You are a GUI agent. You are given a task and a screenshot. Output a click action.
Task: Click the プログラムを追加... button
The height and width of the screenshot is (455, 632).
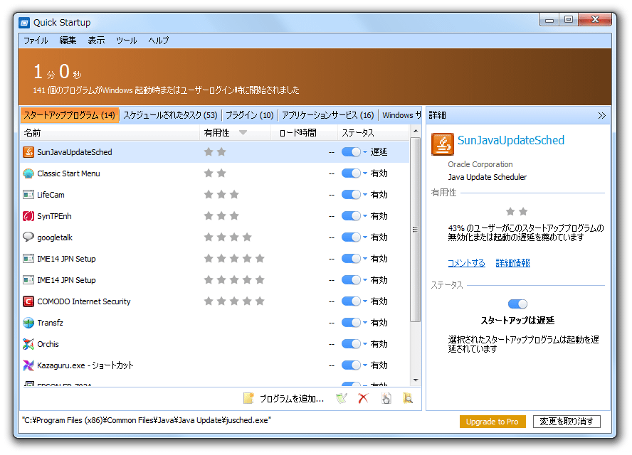[284, 399]
